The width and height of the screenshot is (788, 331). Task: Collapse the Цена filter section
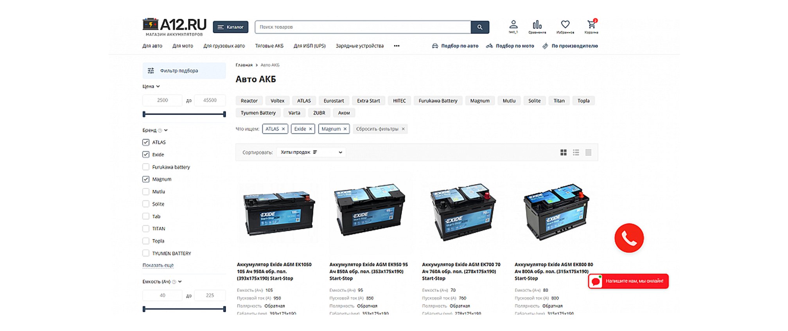coord(151,86)
